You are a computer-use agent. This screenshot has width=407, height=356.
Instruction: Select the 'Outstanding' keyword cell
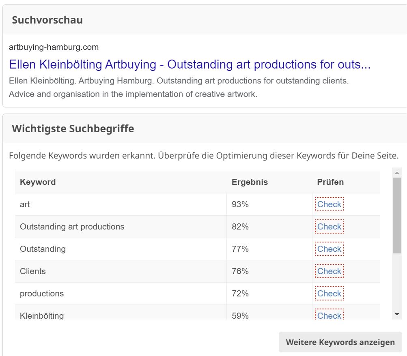click(121, 249)
